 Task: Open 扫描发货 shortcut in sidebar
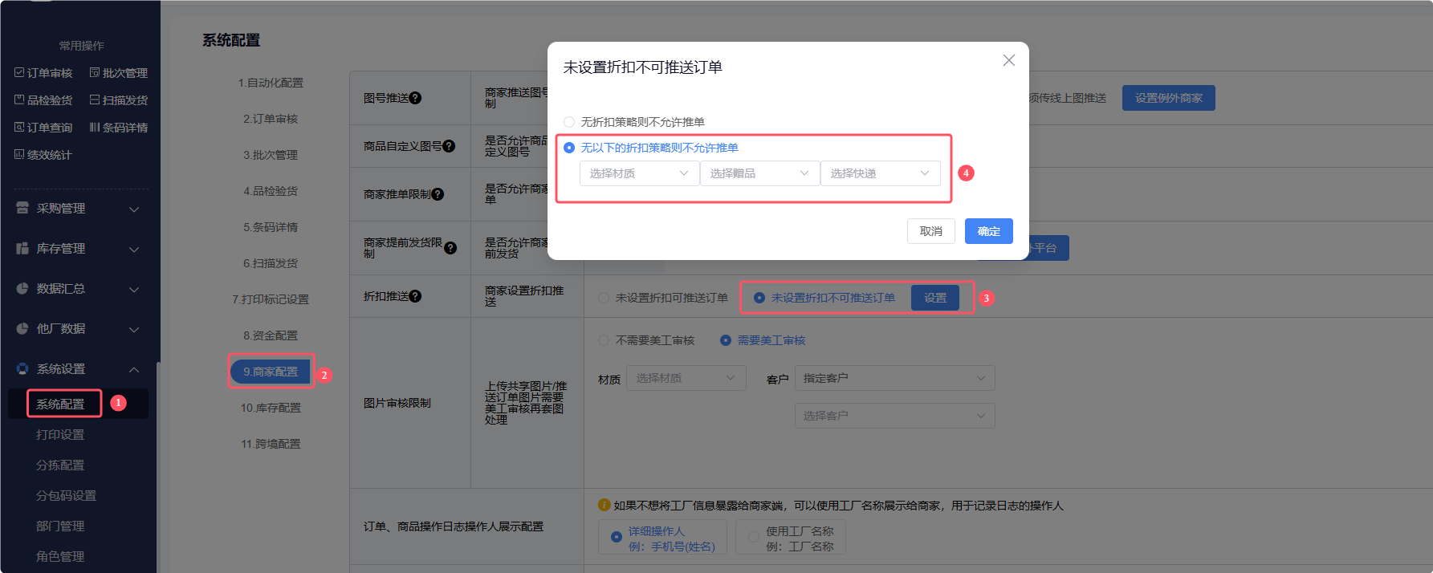119,100
